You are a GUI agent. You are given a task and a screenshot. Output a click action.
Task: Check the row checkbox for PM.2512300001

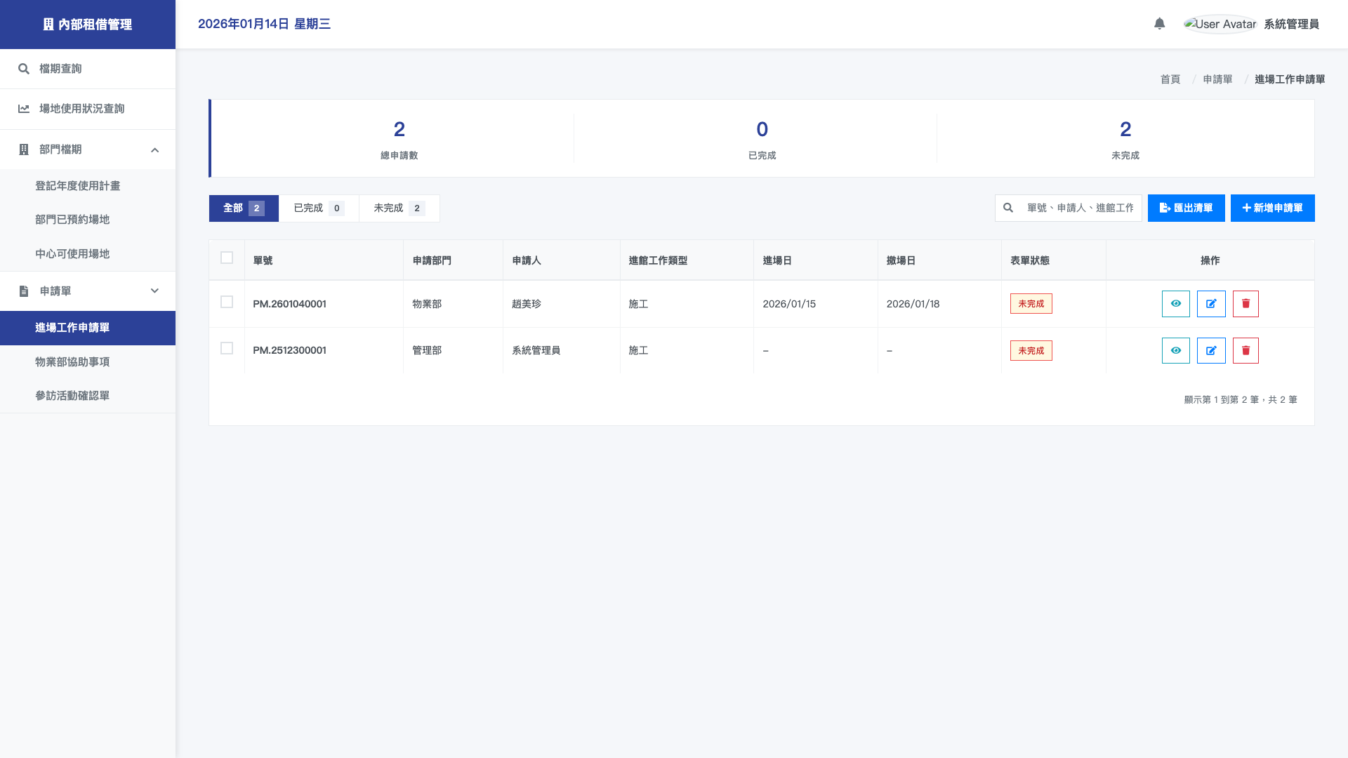[x=227, y=348]
